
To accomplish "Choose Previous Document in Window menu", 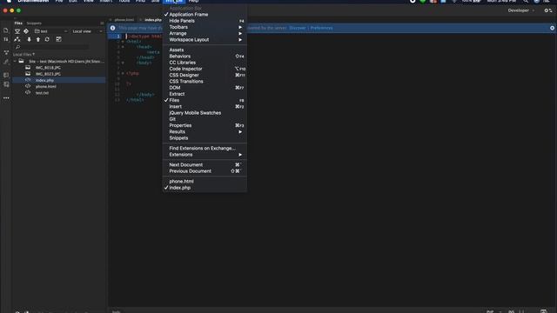I will point(205,171).
